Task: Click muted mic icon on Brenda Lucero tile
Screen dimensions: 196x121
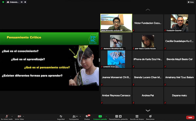Action: (134, 85)
